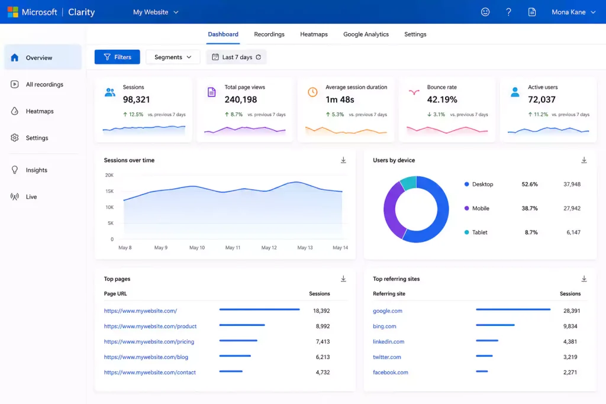This screenshot has height=404, width=606.
Task: Switch to the Recordings tab
Action: pyautogui.click(x=269, y=34)
